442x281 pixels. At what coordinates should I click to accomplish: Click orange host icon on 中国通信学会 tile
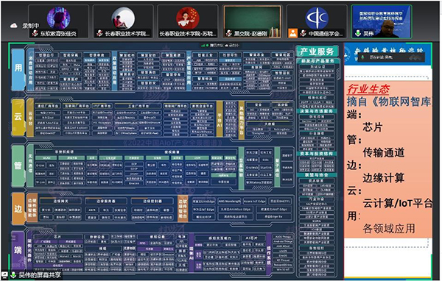pyautogui.click(x=293, y=33)
